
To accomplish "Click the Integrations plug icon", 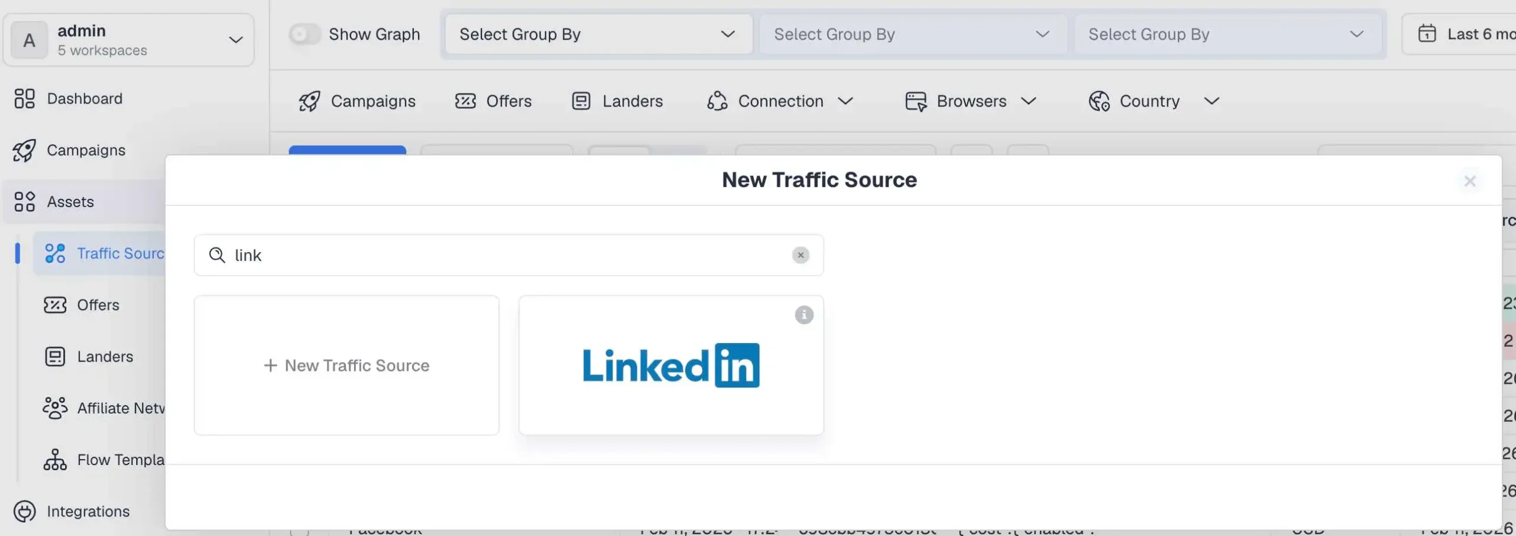I will 24,511.
